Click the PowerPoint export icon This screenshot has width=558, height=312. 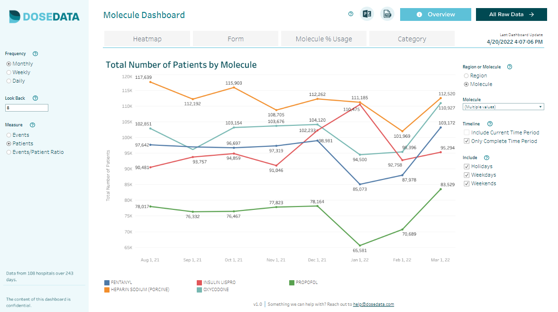[366, 14]
